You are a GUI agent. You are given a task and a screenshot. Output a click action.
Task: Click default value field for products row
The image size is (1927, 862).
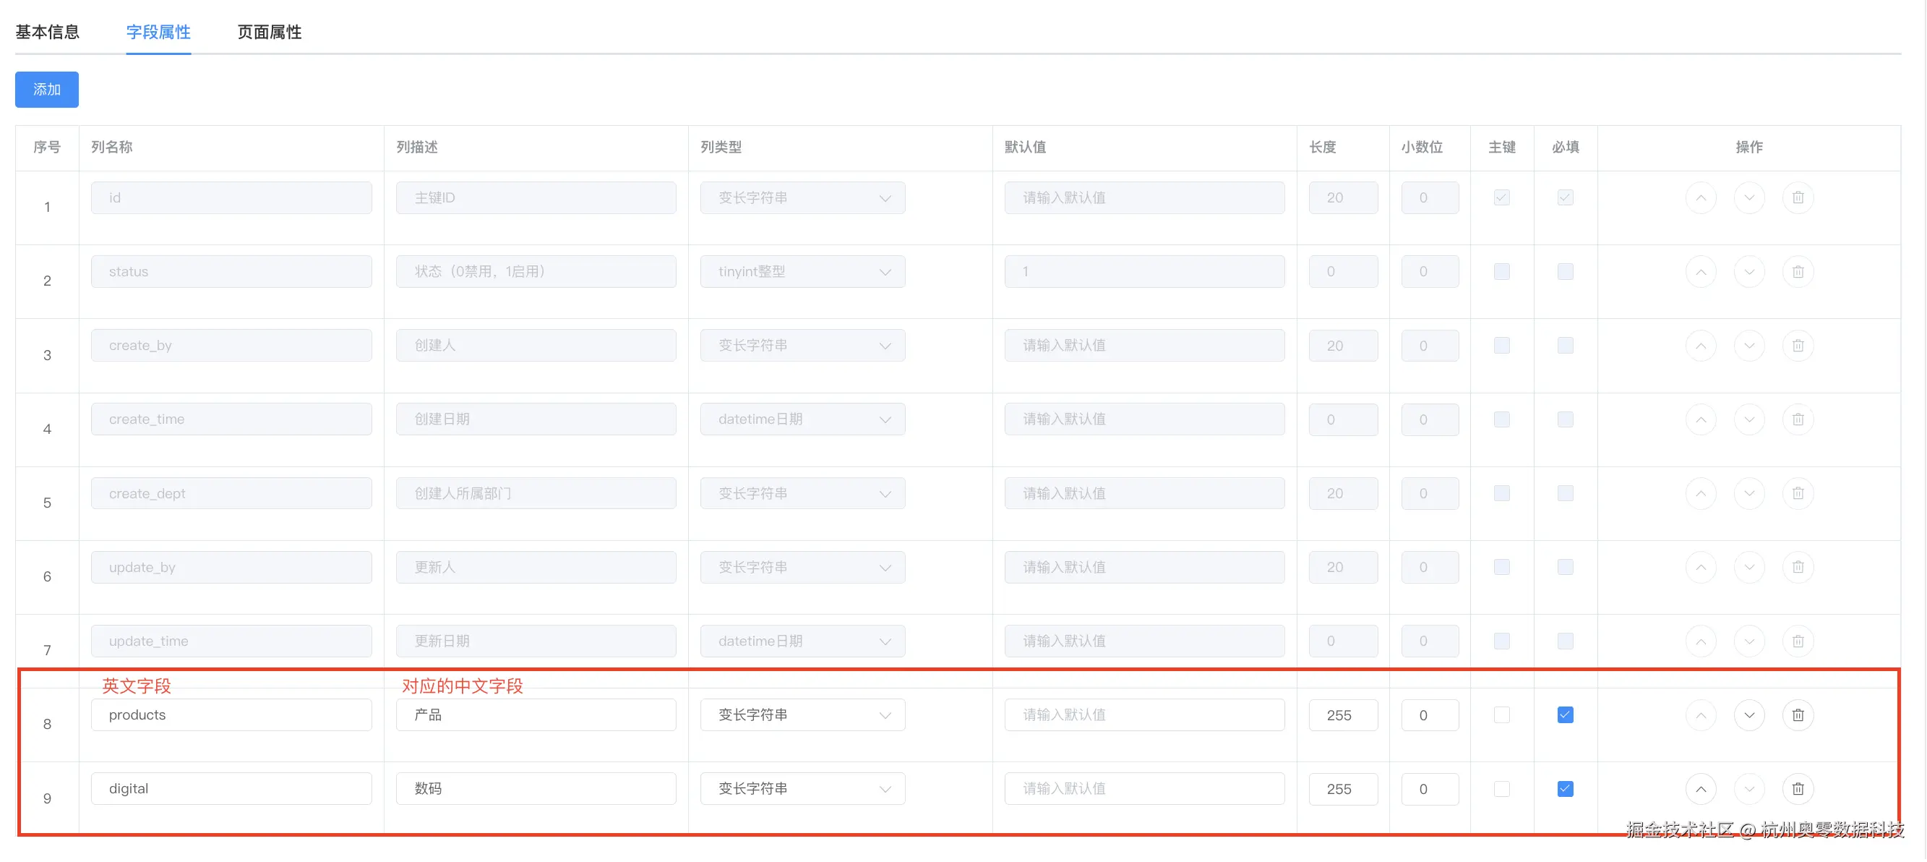[1143, 714]
